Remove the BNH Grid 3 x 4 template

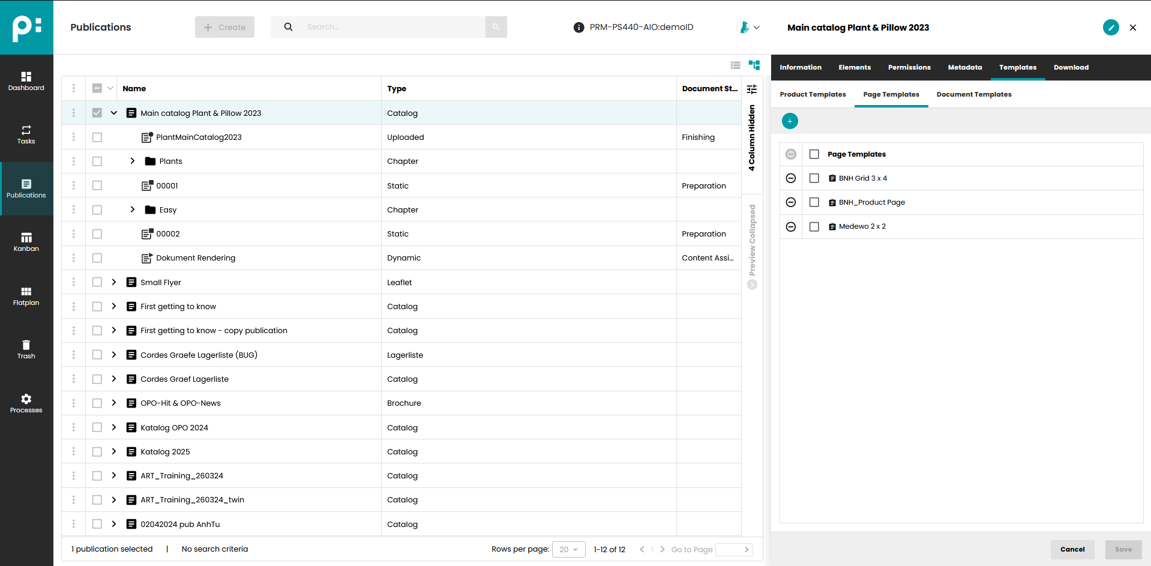(790, 178)
